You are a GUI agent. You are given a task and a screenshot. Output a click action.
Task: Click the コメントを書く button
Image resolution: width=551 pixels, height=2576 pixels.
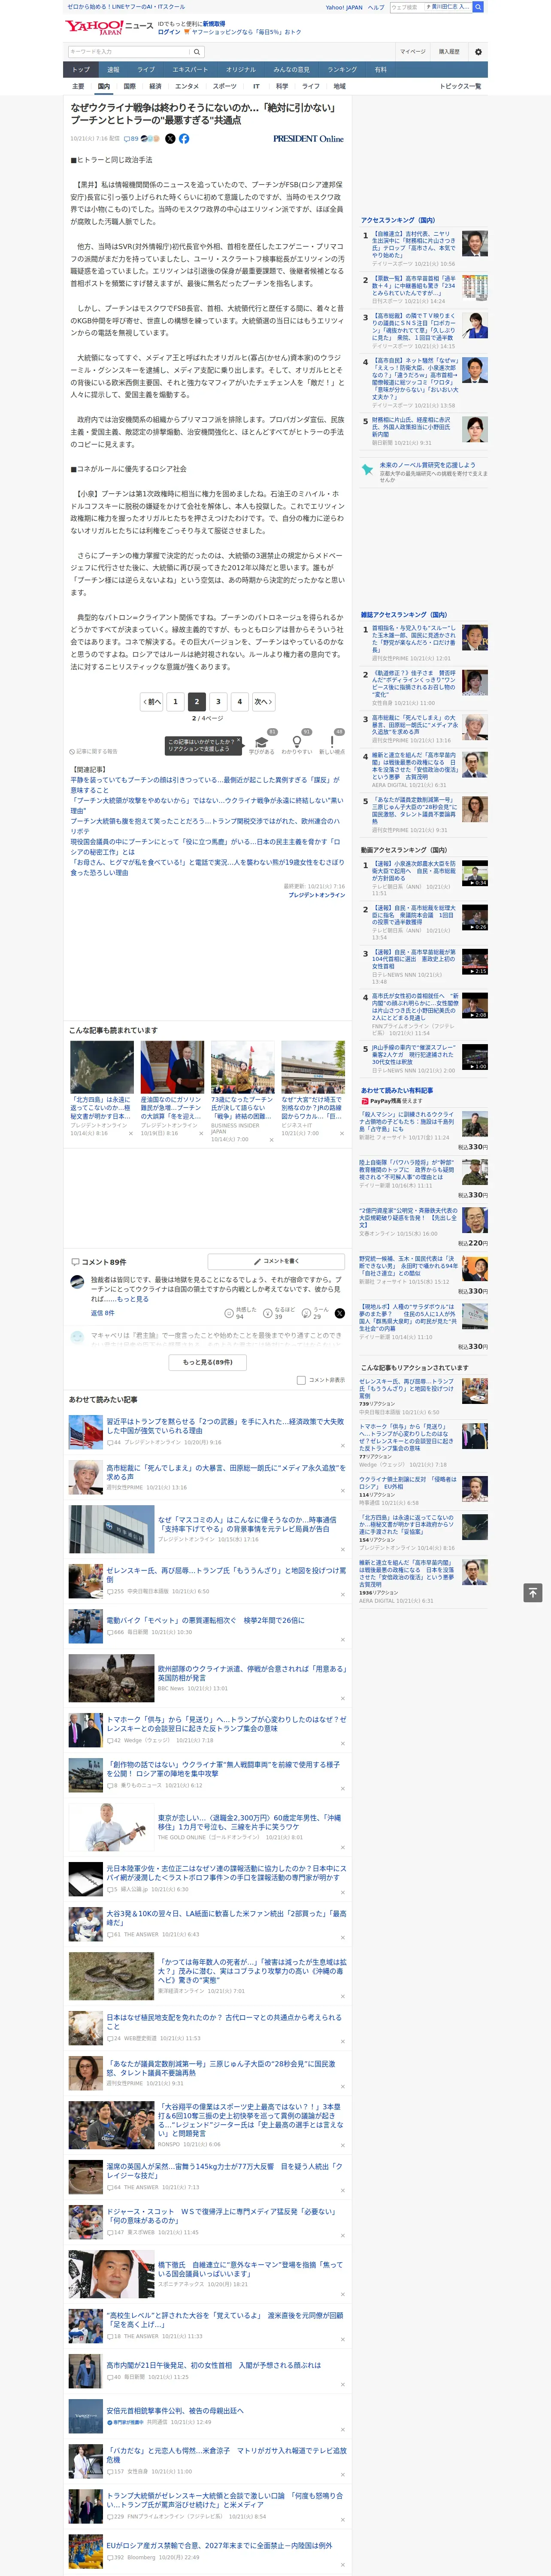coord(276,1262)
